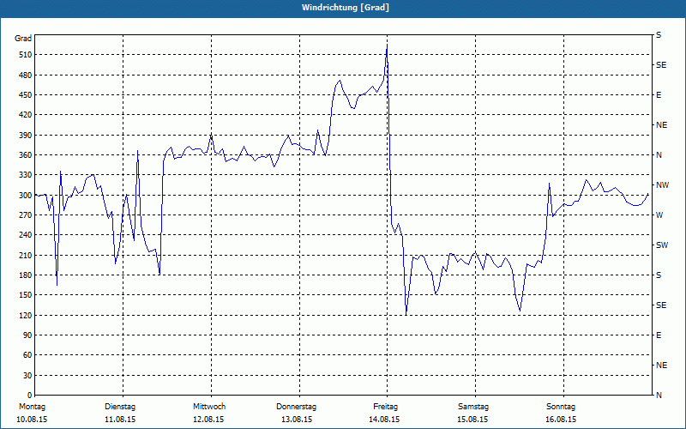
Task: Click the date 10.08.15
Action: coord(32,420)
